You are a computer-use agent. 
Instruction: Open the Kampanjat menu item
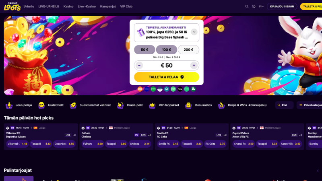(108, 6)
